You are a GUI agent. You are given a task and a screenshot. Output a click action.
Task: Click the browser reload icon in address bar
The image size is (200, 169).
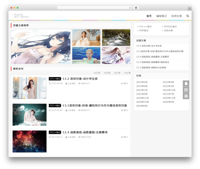(x=130, y=8)
